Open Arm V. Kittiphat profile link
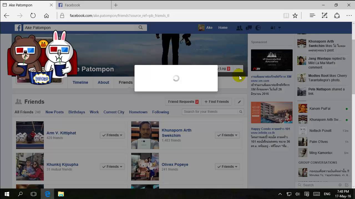355x199 pixels. 61,133
